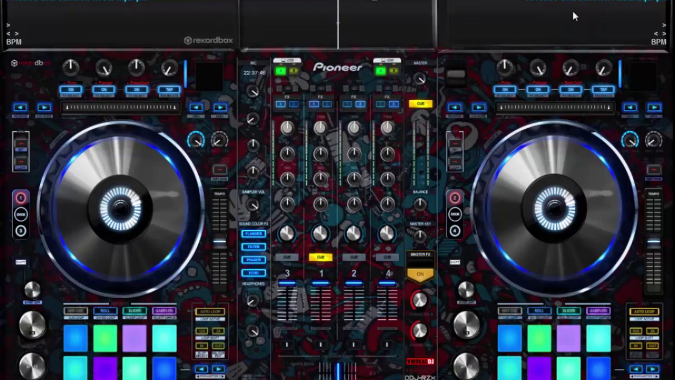Click AUTO LOOP on left deck

210,311
